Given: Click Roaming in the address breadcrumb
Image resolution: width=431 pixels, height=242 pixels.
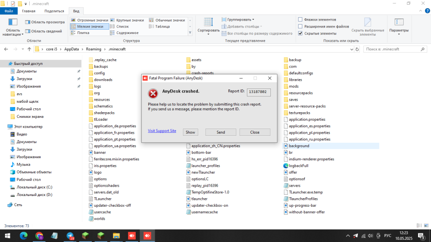Looking at the screenshot, I should click(x=94, y=49).
